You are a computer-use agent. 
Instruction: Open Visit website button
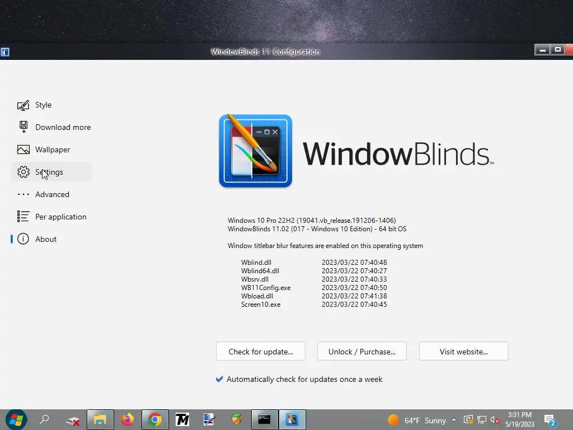[x=464, y=352]
